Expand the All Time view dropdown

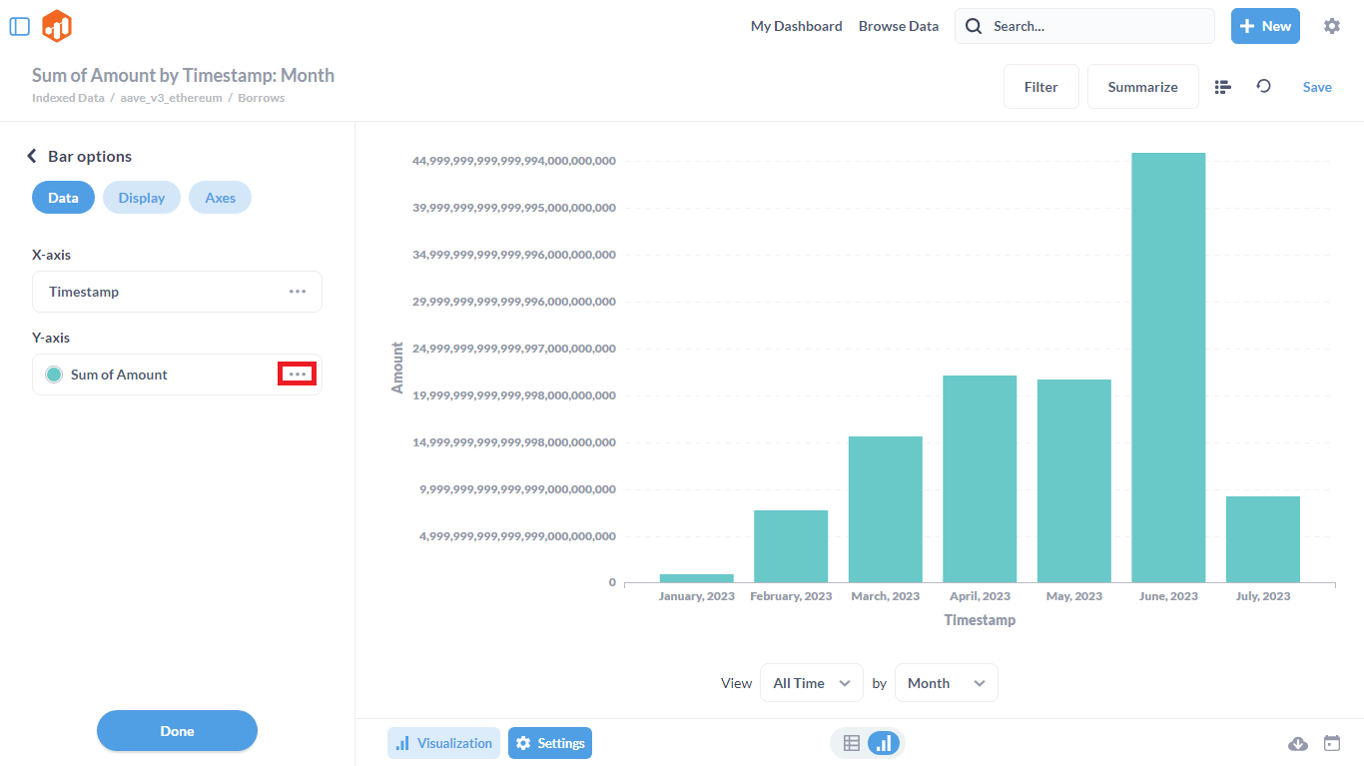point(811,683)
